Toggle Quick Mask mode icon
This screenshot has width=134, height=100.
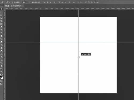point(1,81)
